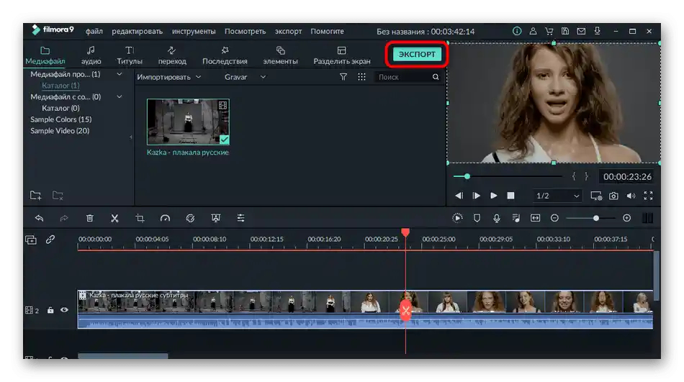Take a snapshot with the camera icon

(613, 196)
